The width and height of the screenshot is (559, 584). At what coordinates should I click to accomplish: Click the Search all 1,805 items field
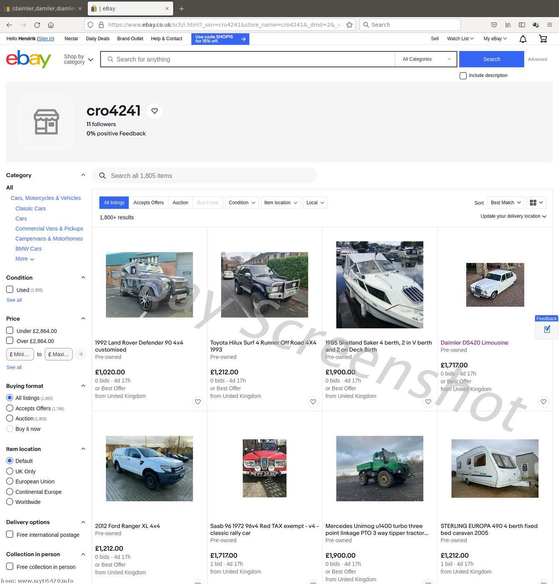(204, 176)
